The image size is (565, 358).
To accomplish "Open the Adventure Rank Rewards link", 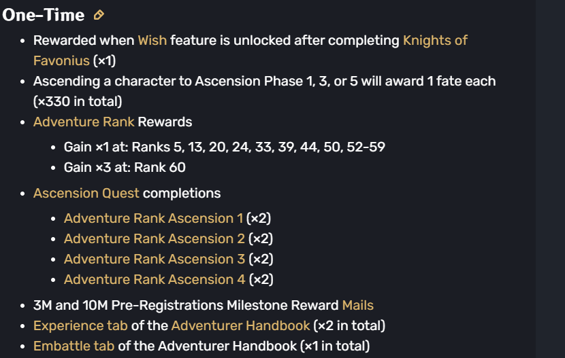I will (84, 122).
